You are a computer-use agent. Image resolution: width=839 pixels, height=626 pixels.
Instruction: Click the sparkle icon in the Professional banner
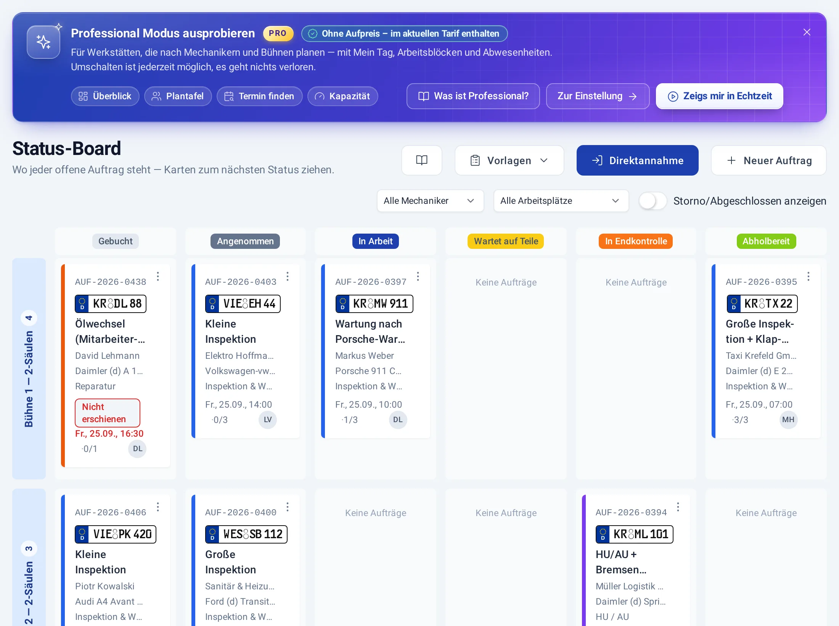coord(43,42)
